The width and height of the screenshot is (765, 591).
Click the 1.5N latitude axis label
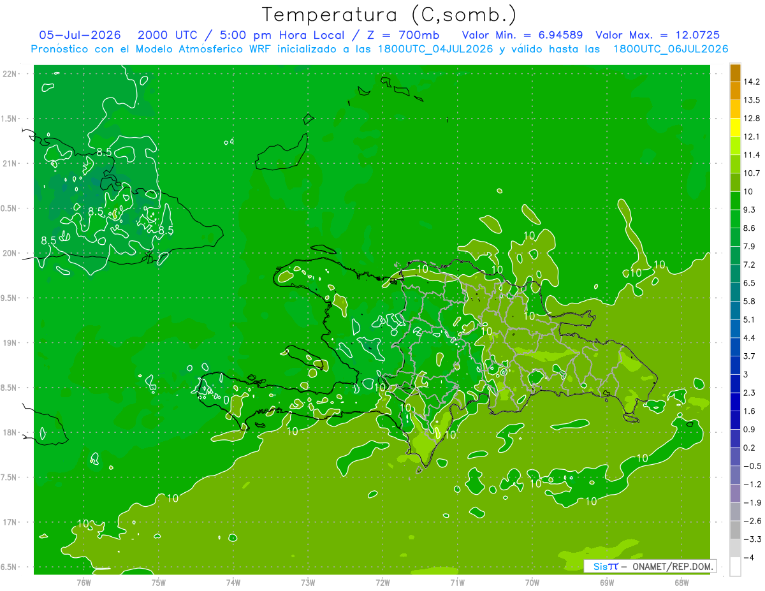click(x=10, y=119)
